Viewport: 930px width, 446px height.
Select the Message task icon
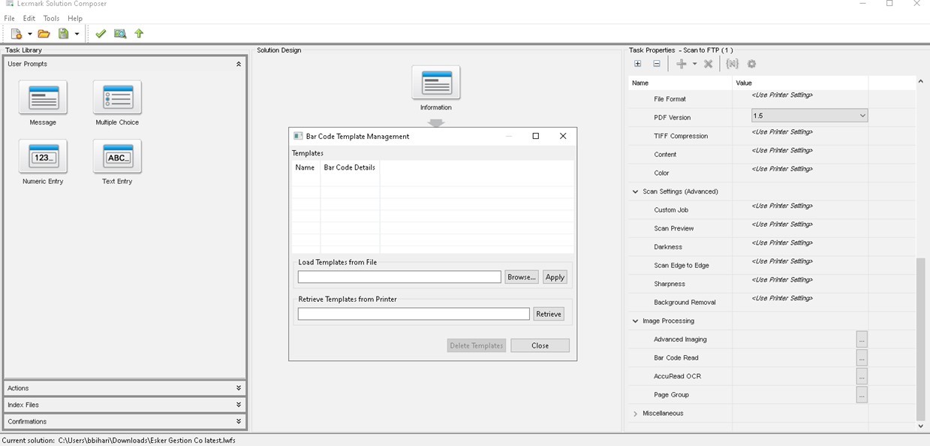click(43, 98)
